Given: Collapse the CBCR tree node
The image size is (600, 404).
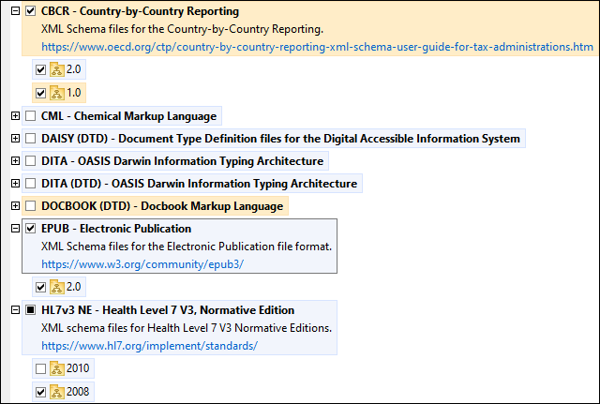Looking at the screenshot, I should (15, 12).
